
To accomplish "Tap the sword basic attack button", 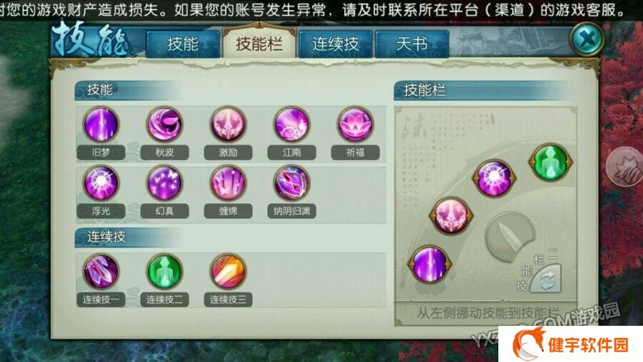I will [511, 237].
